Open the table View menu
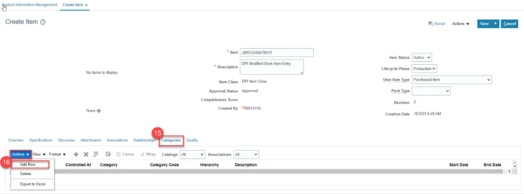The width and height of the screenshot is (524, 194). (39, 155)
